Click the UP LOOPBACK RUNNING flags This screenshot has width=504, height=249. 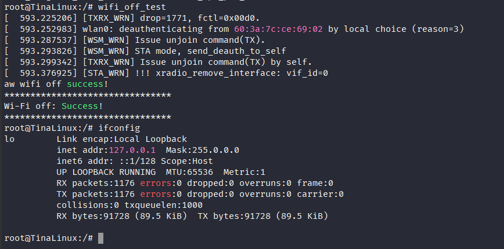(106, 172)
